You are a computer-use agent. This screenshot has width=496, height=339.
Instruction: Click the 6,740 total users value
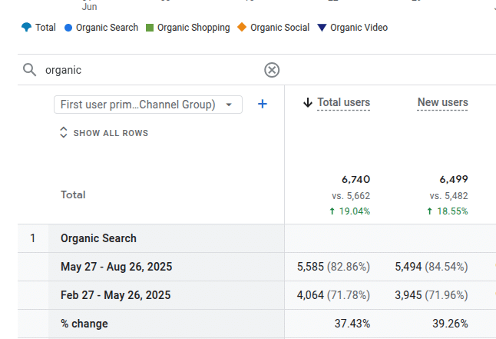click(355, 180)
